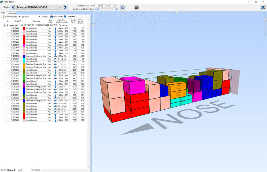Switch to the Information tab
This screenshot has width=267, height=172.
coord(12,13)
